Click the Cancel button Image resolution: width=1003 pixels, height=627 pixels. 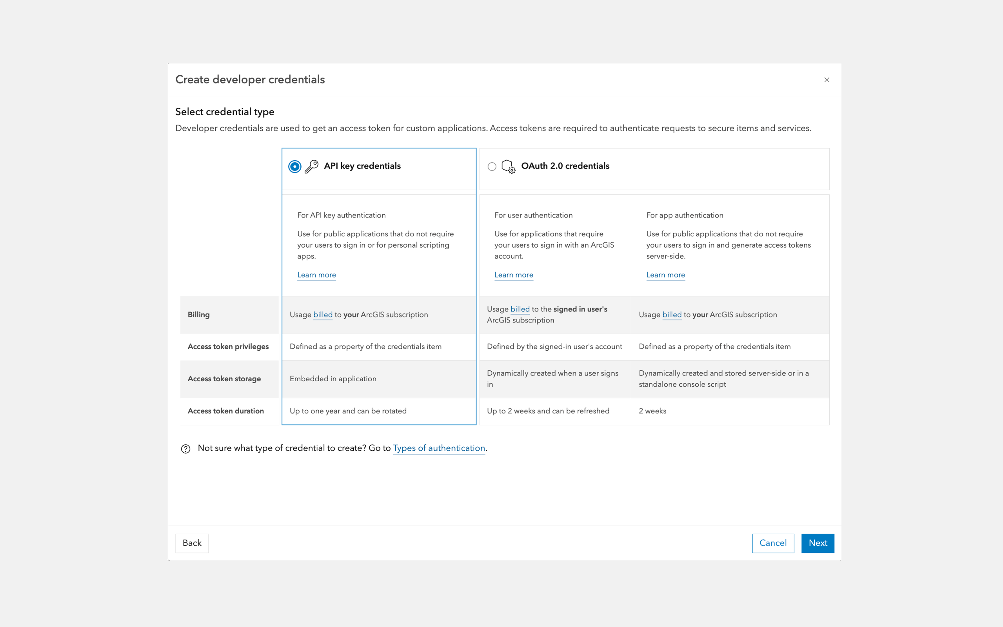(773, 543)
